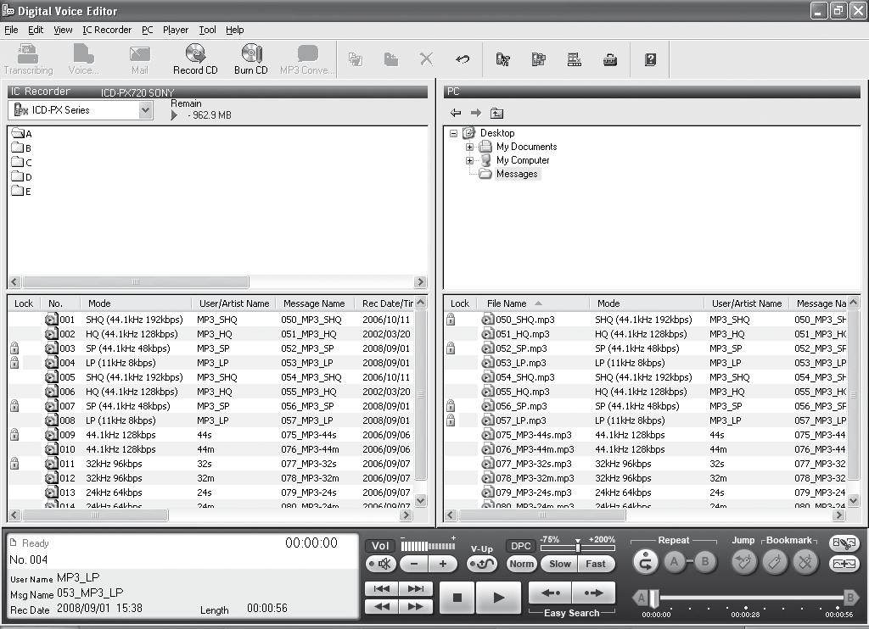The height and width of the screenshot is (629, 869).
Task: Select folder C on the IC Recorder
Action: [21, 162]
